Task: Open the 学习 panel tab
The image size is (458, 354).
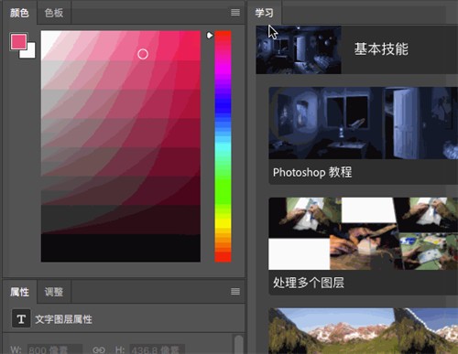Action: (265, 13)
